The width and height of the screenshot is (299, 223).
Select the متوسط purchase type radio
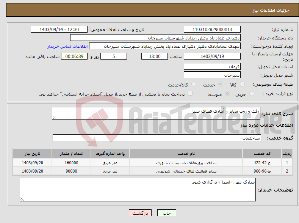pyautogui.click(x=227, y=93)
